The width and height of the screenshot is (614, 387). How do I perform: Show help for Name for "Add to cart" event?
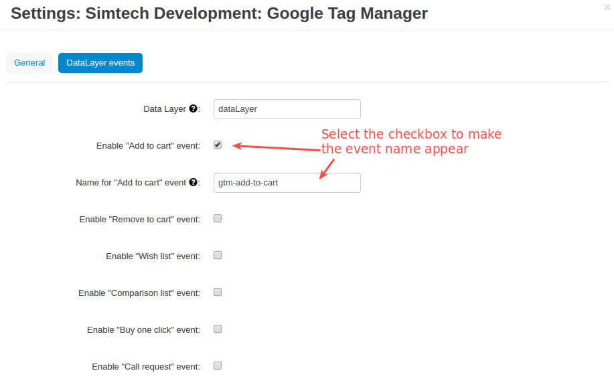[x=193, y=182]
